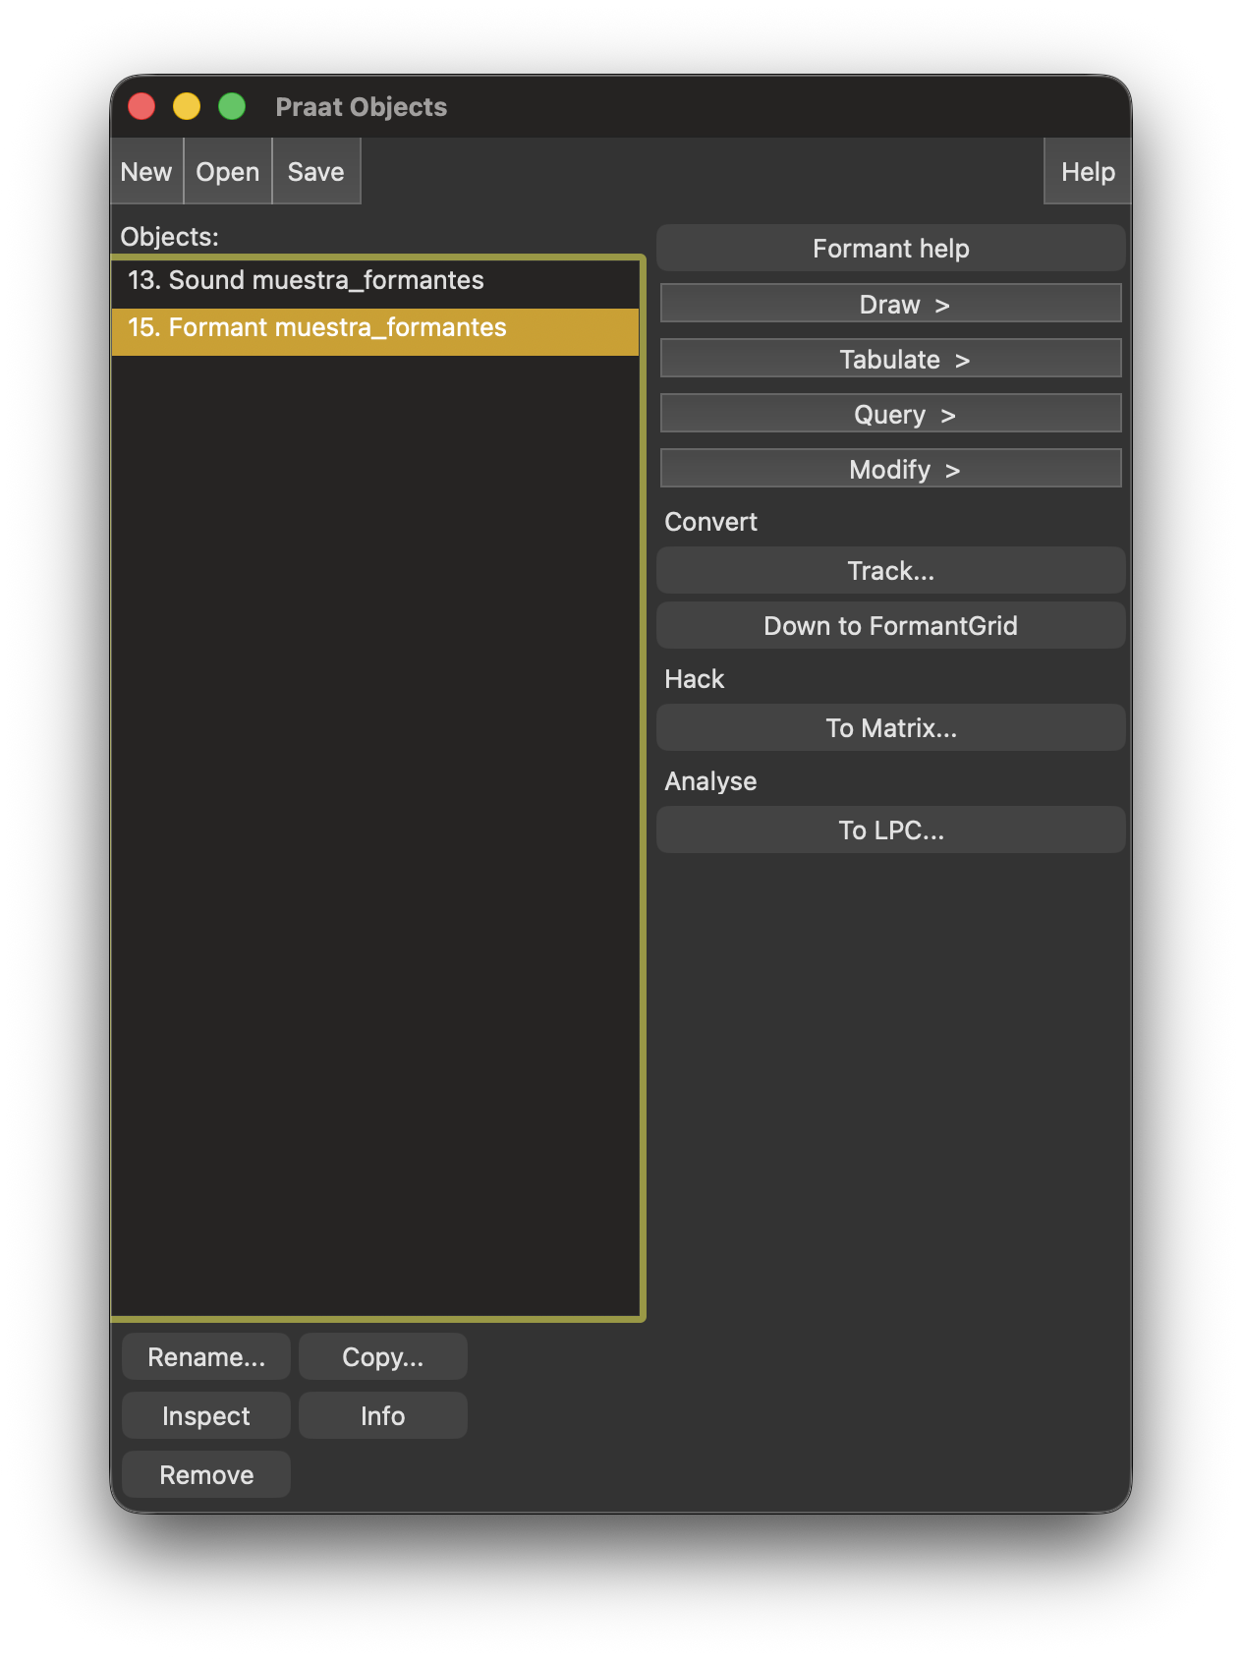Expand the Query submenu
This screenshot has height=1659, width=1242.
click(x=890, y=415)
